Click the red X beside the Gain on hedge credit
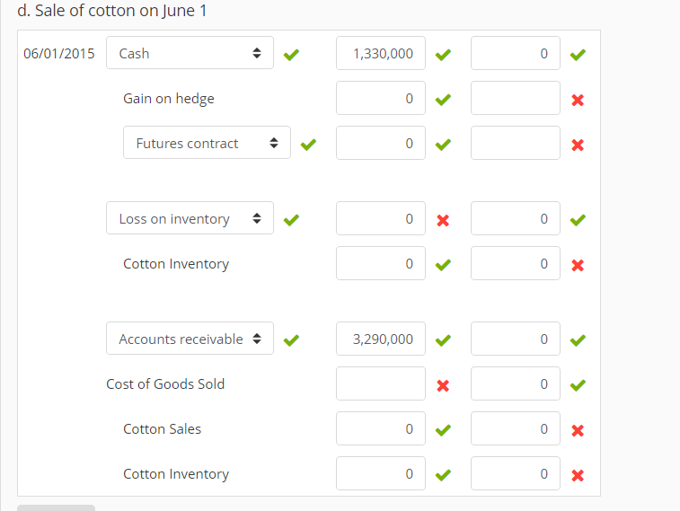The height and width of the screenshot is (511, 680). [578, 100]
